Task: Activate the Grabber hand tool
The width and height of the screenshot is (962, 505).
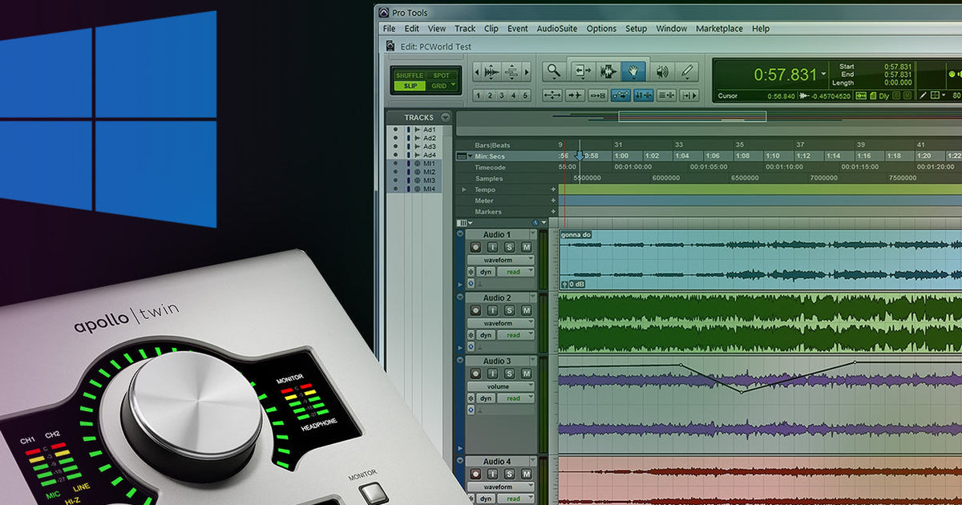Action: [x=634, y=71]
